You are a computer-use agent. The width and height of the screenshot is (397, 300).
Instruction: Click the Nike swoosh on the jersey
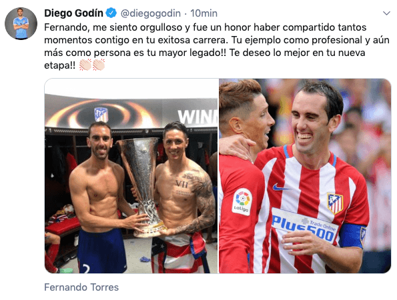pos(280,187)
